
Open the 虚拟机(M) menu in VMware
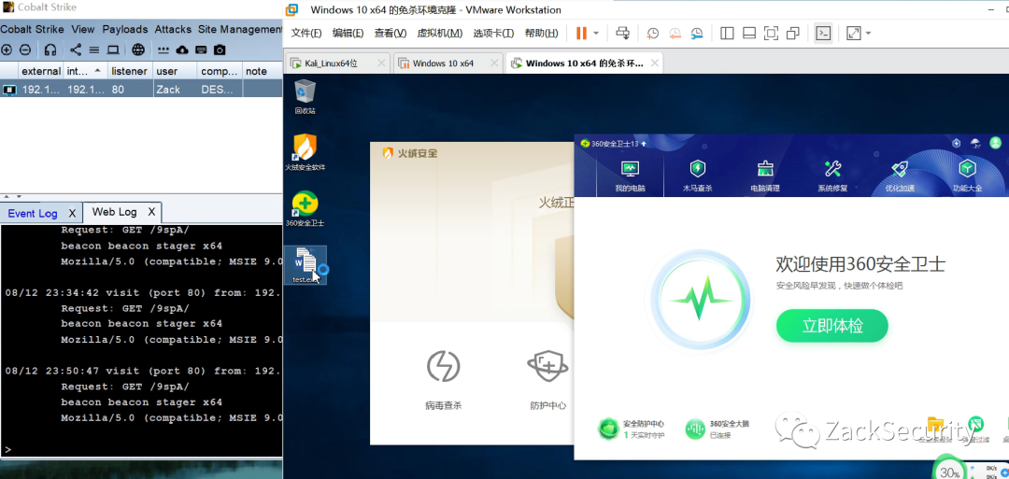439,34
